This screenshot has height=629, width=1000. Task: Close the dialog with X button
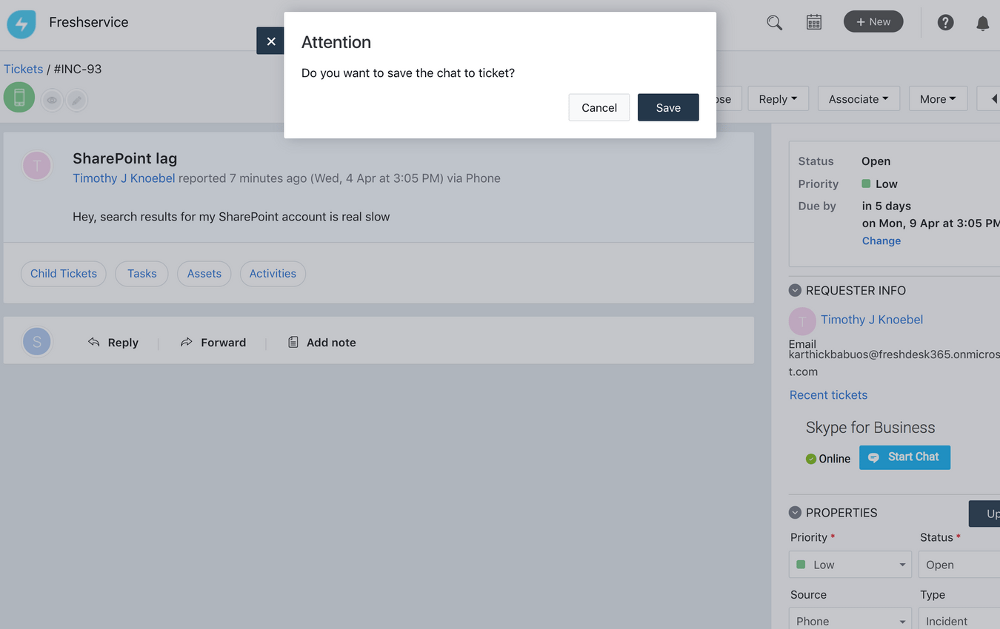tap(270, 41)
